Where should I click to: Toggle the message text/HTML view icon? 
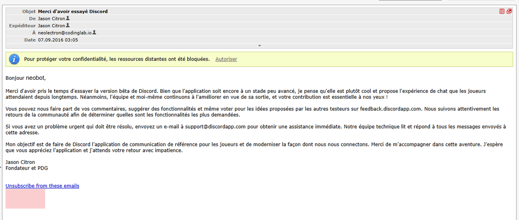click(502, 11)
